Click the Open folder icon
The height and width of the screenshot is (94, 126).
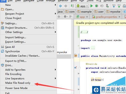point(3,9)
